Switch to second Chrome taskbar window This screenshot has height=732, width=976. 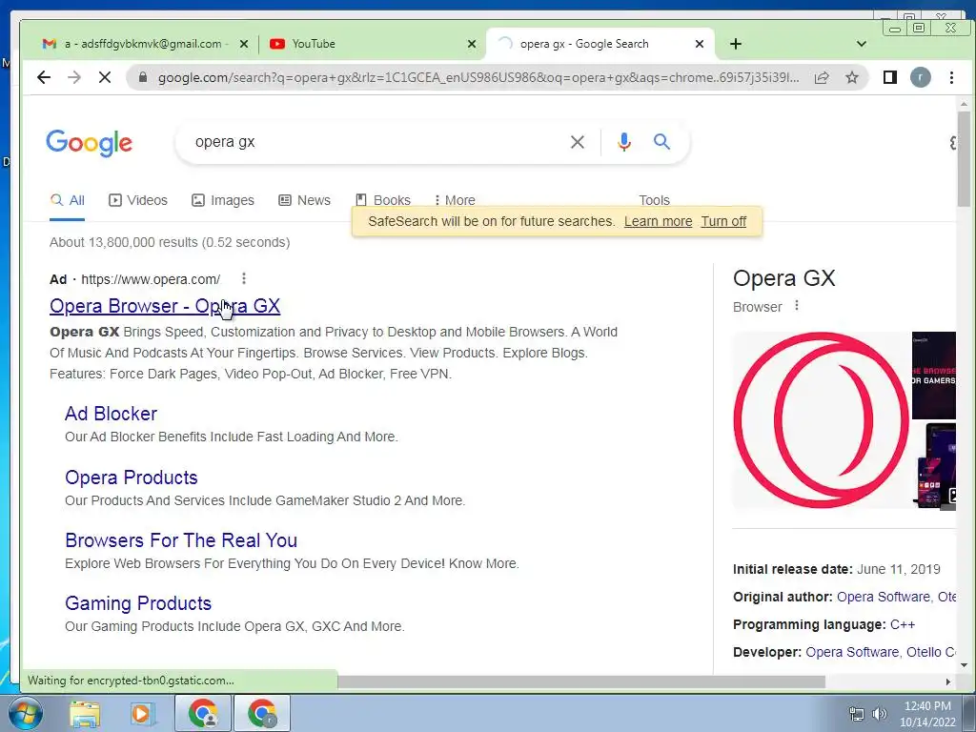click(x=261, y=713)
